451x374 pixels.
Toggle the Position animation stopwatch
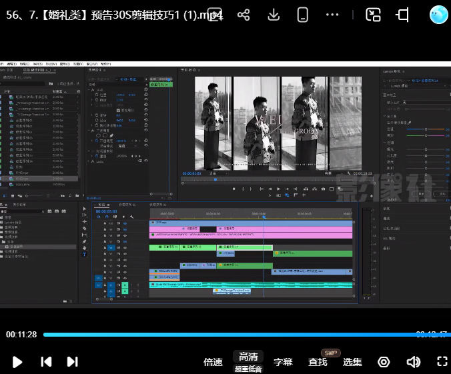tap(97, 95)
